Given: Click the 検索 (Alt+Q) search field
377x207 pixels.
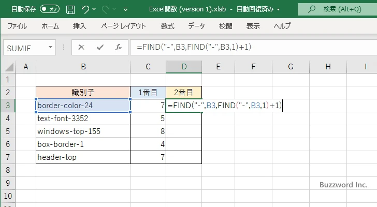Looking at the screenshot, I should coord(337,9).
